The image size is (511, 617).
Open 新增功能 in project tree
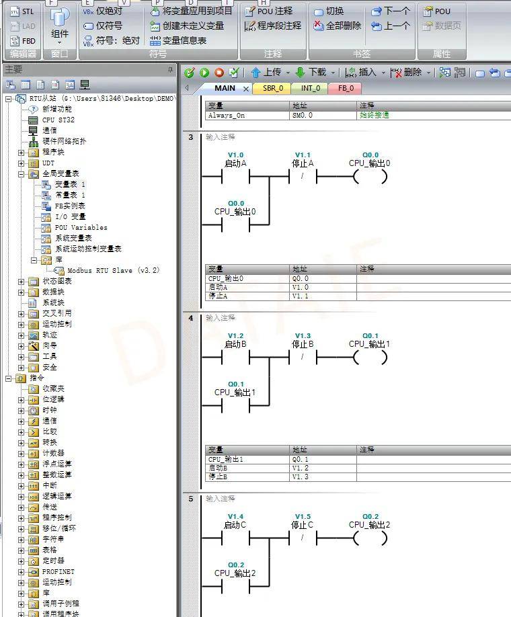click(56, 109)
